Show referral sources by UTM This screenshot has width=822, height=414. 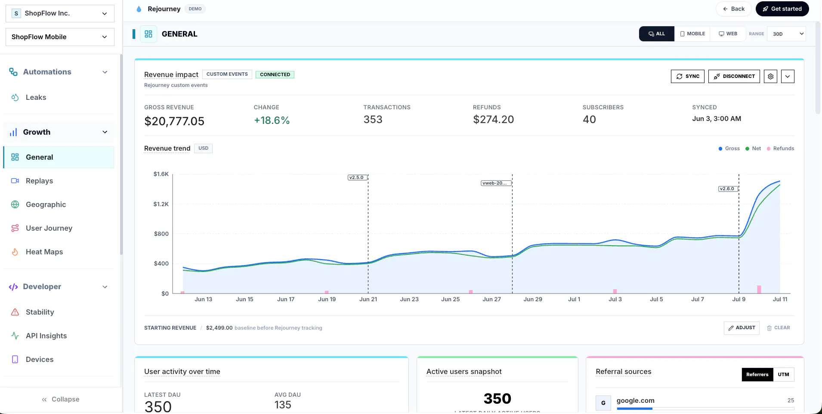(x=784, y=374)
